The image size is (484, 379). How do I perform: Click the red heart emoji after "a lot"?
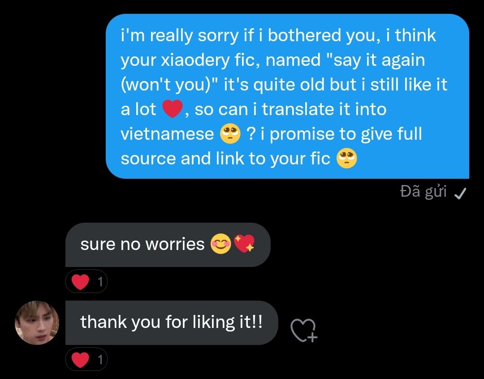pyautogui.click(x=173, y=109)
